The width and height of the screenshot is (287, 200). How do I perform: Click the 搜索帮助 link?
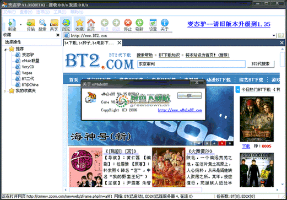click(x=145, y=55)
